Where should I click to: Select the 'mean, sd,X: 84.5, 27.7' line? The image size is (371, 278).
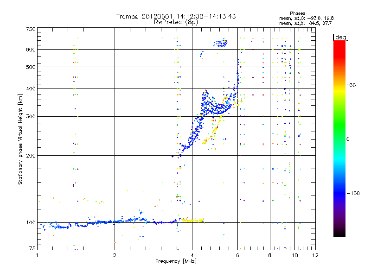(x=306, y=23)
